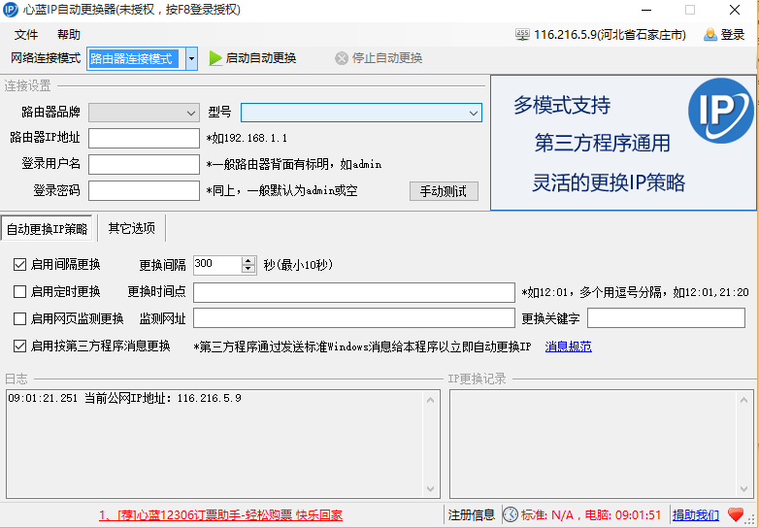Click the 登录 login text
This screenshot has width=759, height=528.
pos(733,35)
